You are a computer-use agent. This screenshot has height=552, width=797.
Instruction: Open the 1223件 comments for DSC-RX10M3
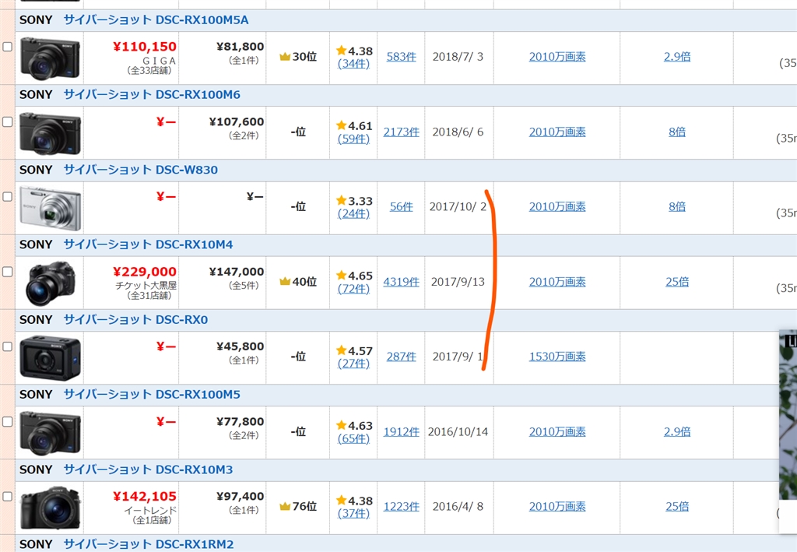(x=401, y=506)
